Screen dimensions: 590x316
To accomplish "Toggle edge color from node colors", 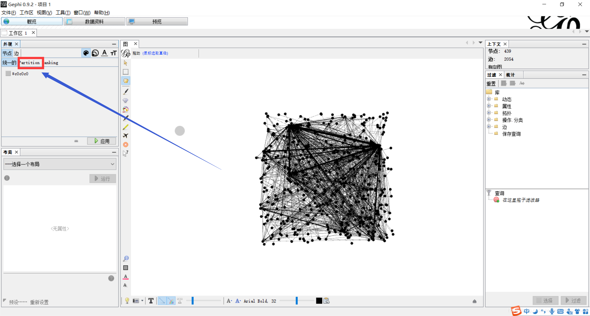I will pos(171,301).
